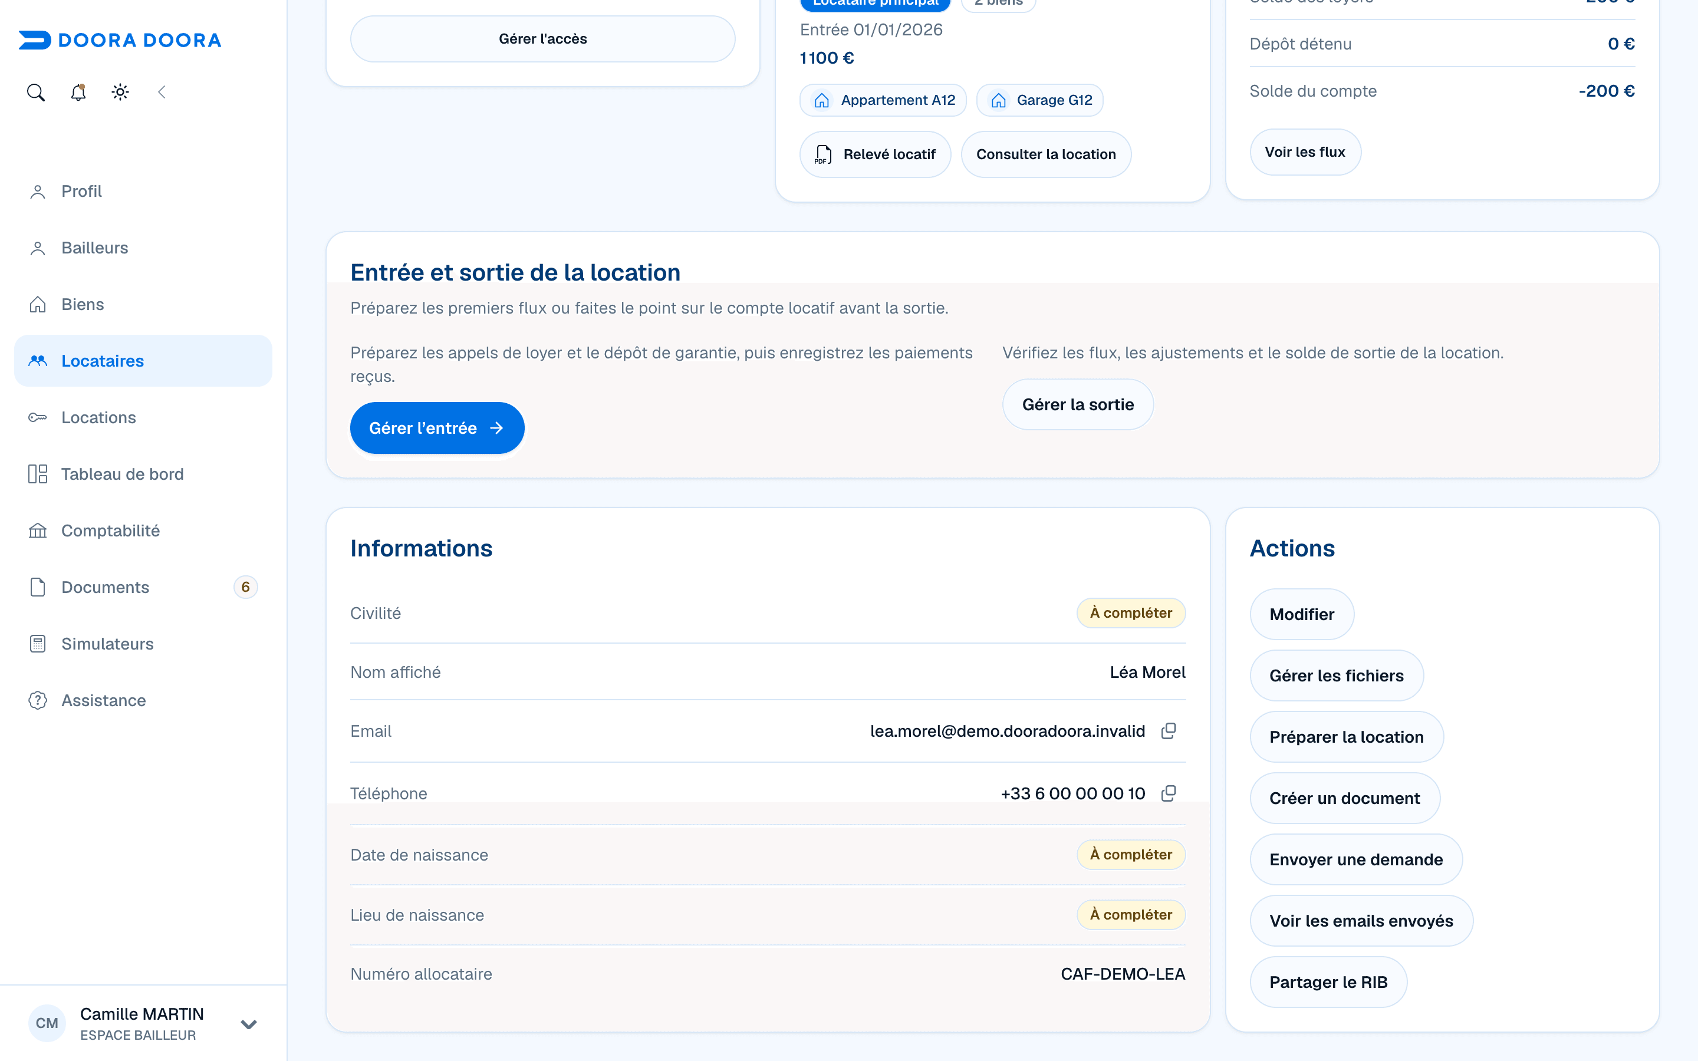1698x1061 pixels.
Task: Open Garage G12 property chip
Action: coord(1040,100)
